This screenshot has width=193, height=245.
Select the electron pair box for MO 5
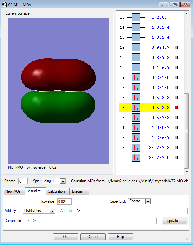click(136, 118)
